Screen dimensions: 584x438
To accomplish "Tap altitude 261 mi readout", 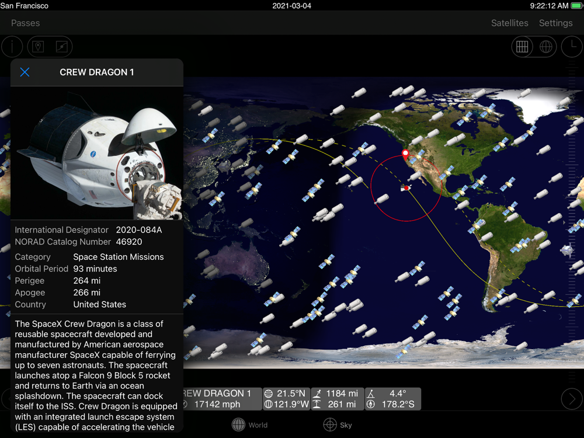I will coord(338,404).
